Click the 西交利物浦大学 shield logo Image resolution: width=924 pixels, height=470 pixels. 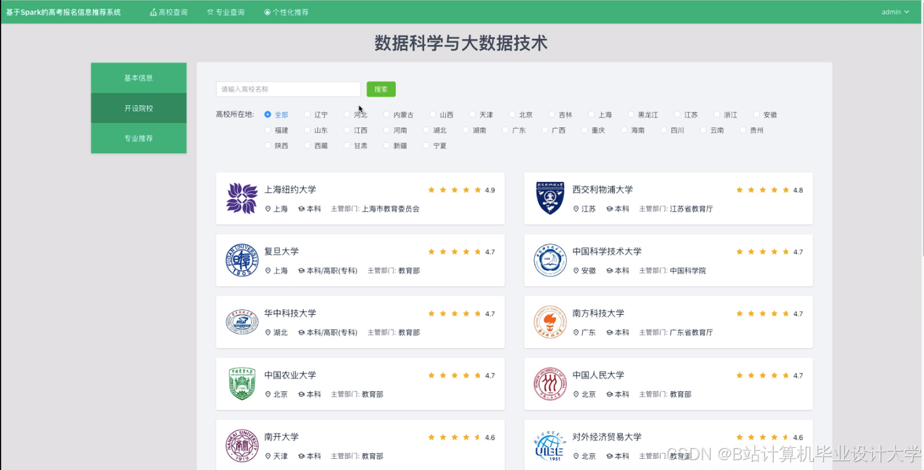pyautogui.click(x=550, y=198)
